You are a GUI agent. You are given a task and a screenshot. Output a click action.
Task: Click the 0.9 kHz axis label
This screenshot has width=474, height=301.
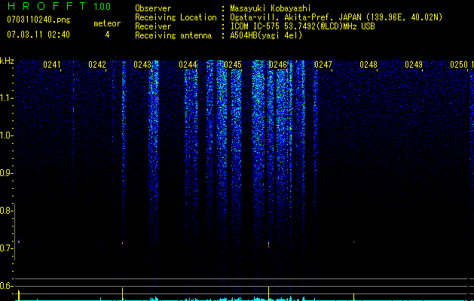click(6, 173)
